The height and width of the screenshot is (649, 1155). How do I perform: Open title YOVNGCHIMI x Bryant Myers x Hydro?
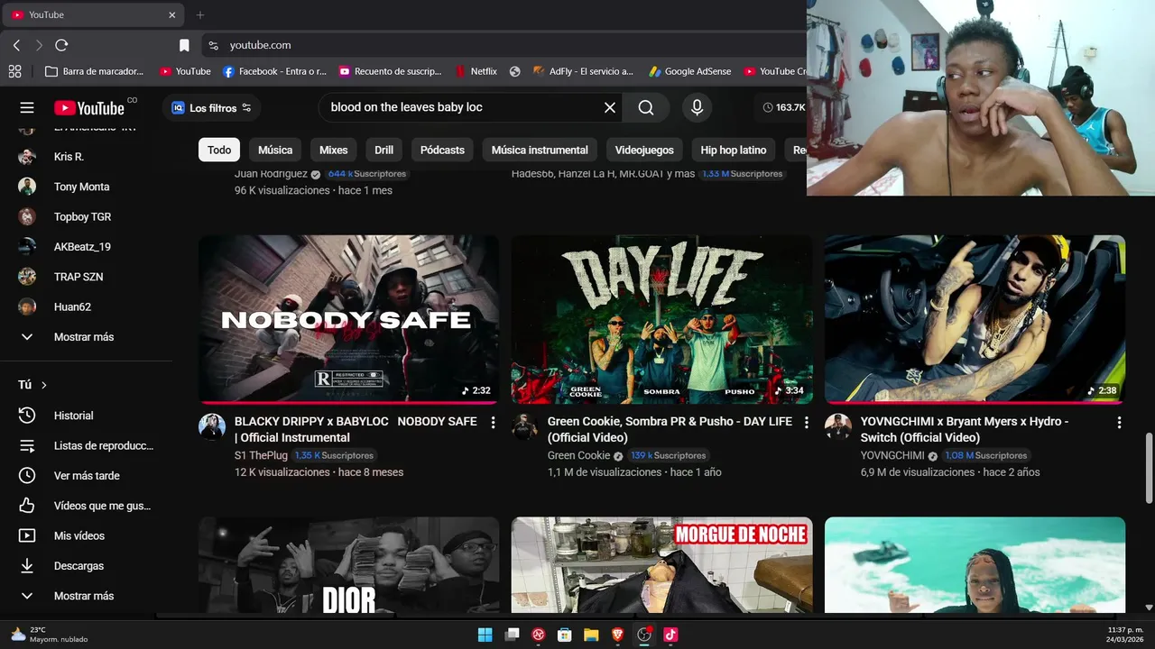(965, 429)
